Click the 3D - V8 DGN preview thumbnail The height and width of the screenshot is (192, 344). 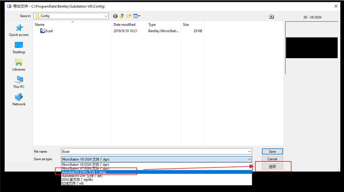[312, 47]
